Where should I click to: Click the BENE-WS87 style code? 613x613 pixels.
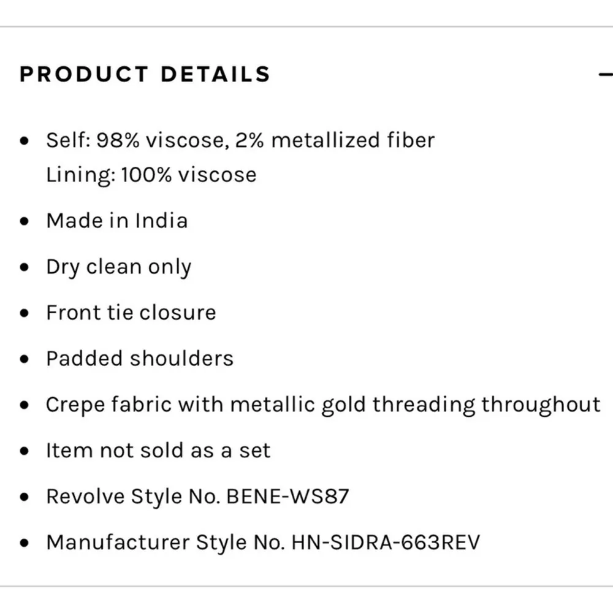287,497
